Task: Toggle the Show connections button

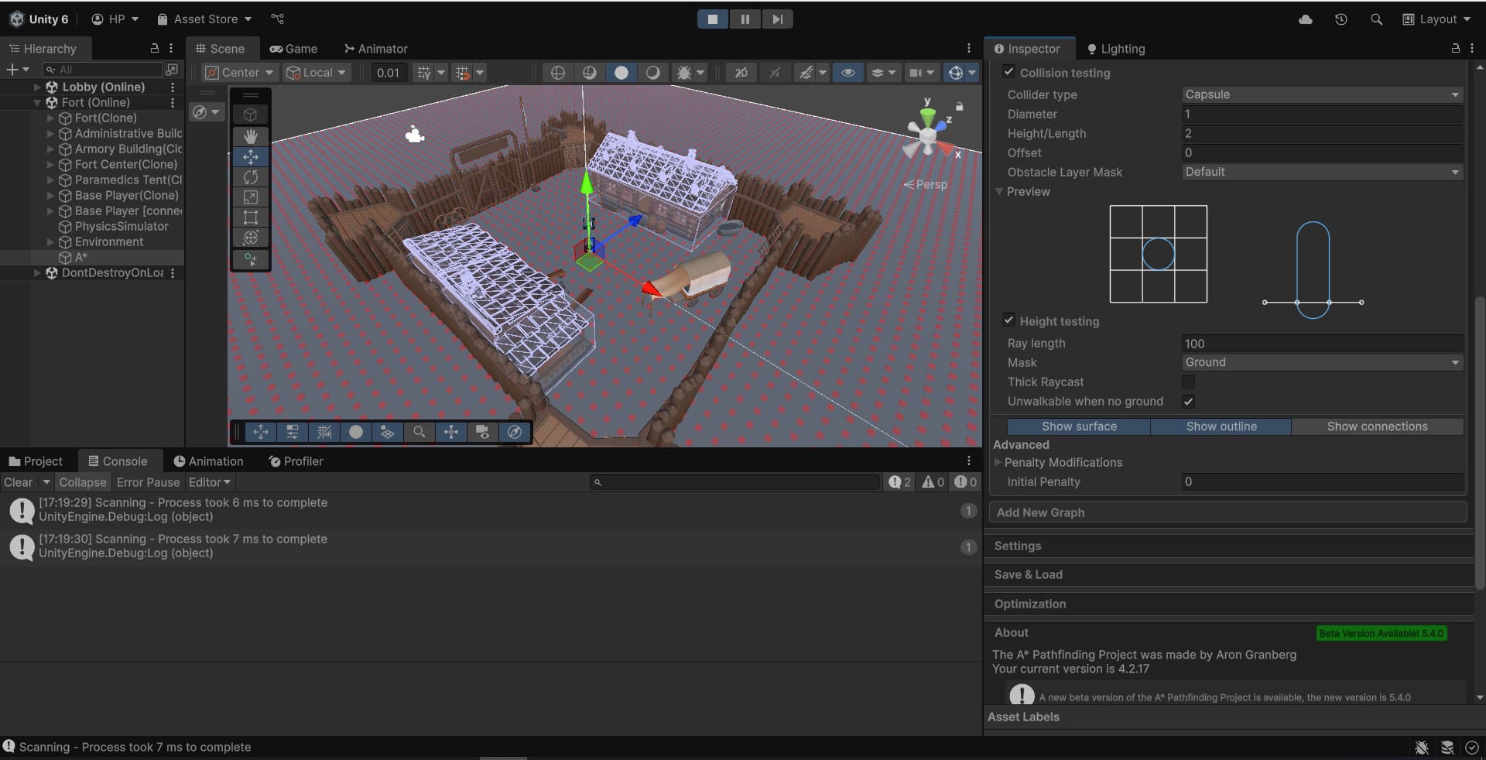Action: 1377,426
